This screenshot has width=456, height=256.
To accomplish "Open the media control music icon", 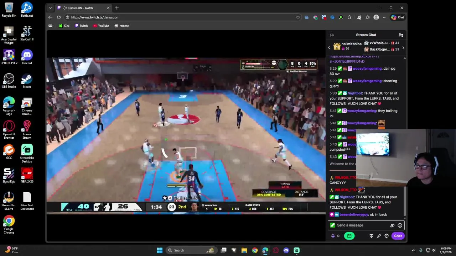I will pyautogui.click(x=359, y=17).
